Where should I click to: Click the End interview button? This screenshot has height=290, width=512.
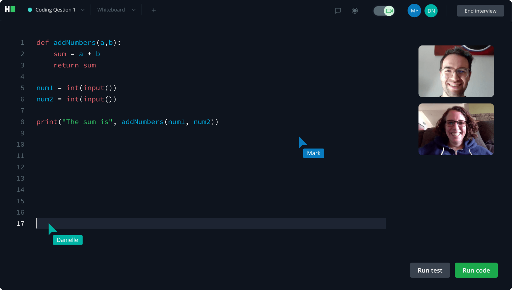click(480, 11)
